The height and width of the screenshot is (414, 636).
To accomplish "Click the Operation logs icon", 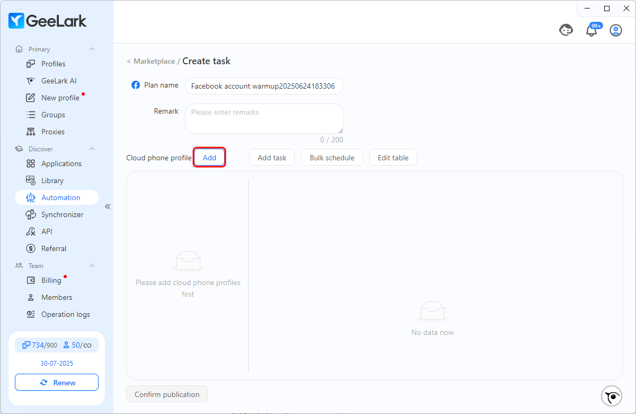I will coord(31,314).
